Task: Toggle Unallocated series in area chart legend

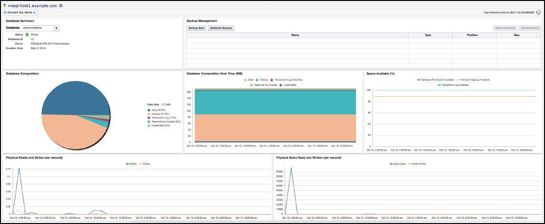Action: 287,85
